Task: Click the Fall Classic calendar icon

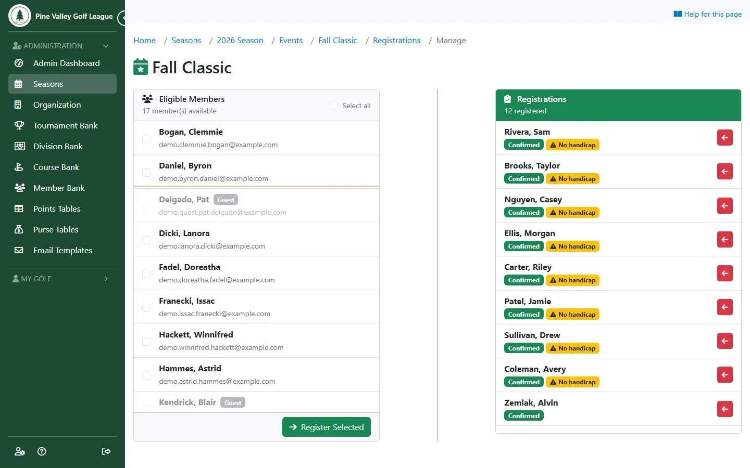Action: click(x=141, y=67)
